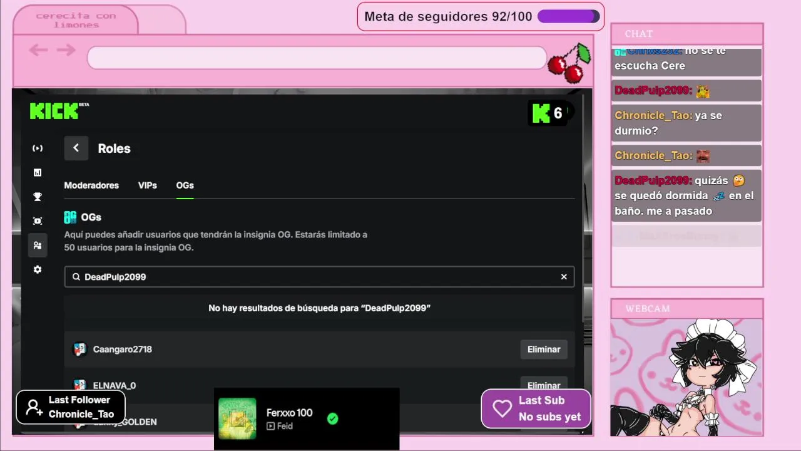Open the stream icon in Kick sidebar

coord(38,148)
